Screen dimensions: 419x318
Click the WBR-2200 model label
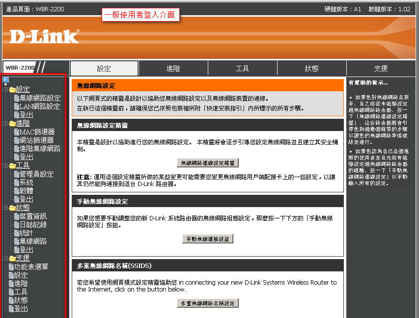pos(20,68)
